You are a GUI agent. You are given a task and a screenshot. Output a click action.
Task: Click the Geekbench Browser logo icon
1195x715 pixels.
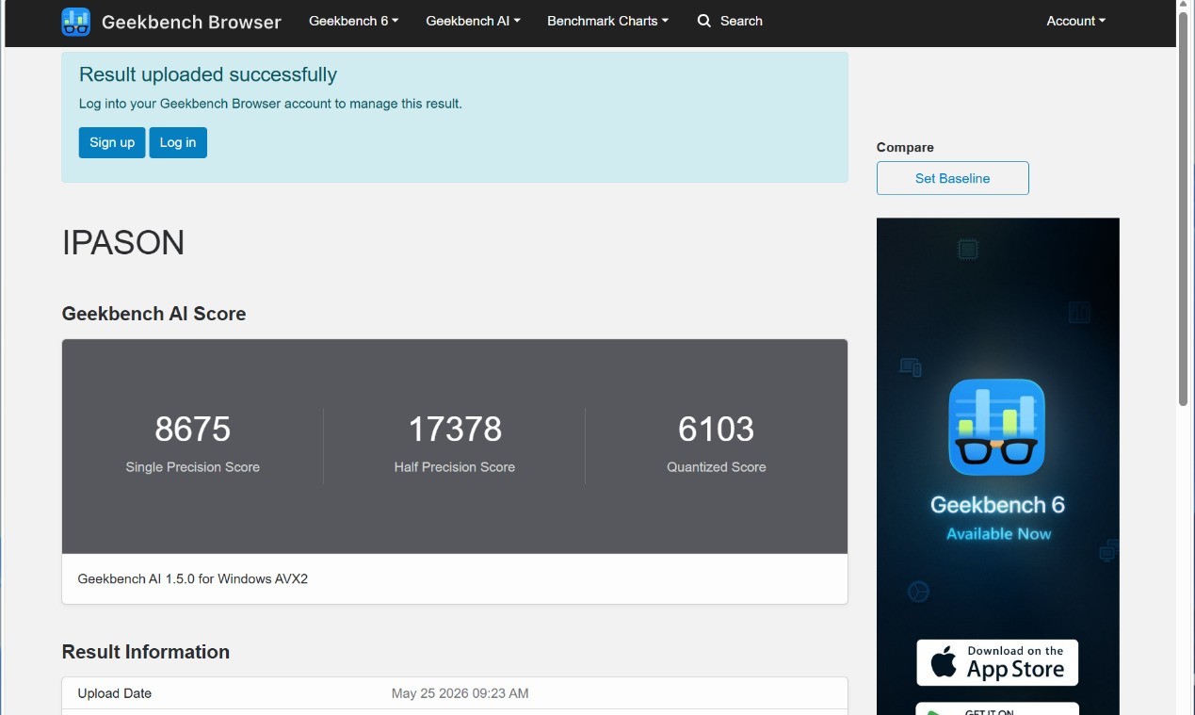pyautogui.click(x=75, y=21)
